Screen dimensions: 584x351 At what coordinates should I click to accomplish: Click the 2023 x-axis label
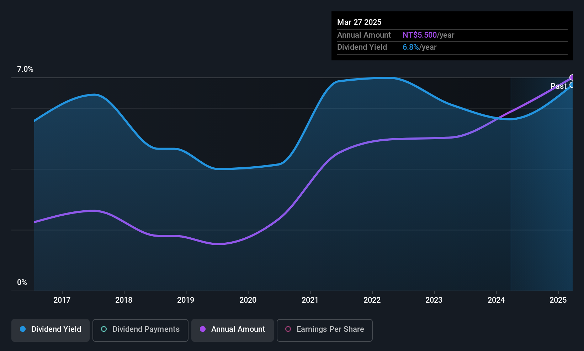tap(434, 300)
